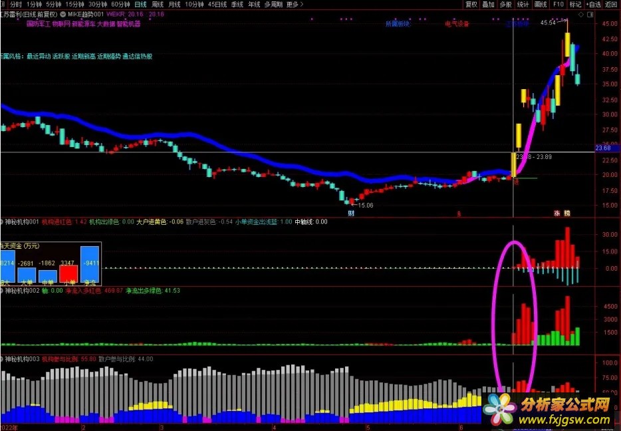This screenshot has width=621, height=431.
Task: Click the 散户参与比例 44.00 label
Action: (x=126, y=359)
